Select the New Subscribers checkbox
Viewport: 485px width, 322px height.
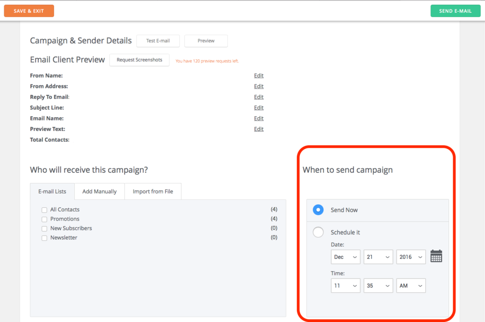click(44, 228)
